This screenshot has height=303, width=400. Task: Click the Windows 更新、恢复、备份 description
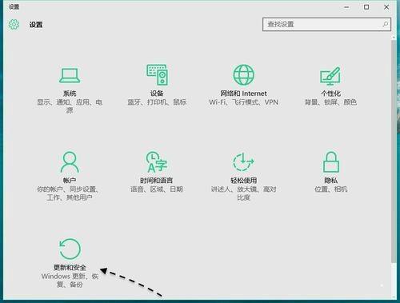pyautogui.click(x=70, y=281)
